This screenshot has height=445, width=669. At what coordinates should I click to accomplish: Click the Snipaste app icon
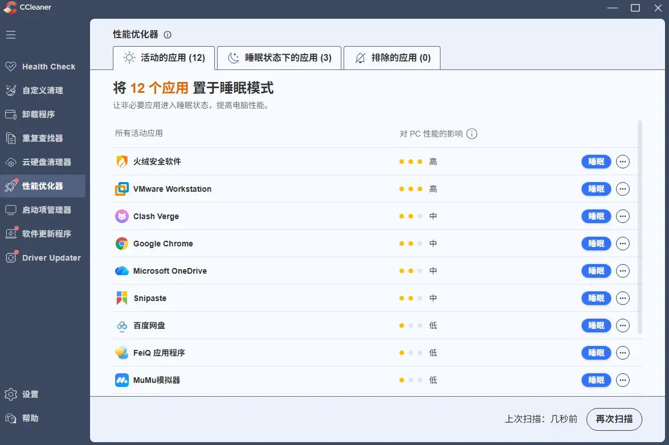[x=122, y=298]
